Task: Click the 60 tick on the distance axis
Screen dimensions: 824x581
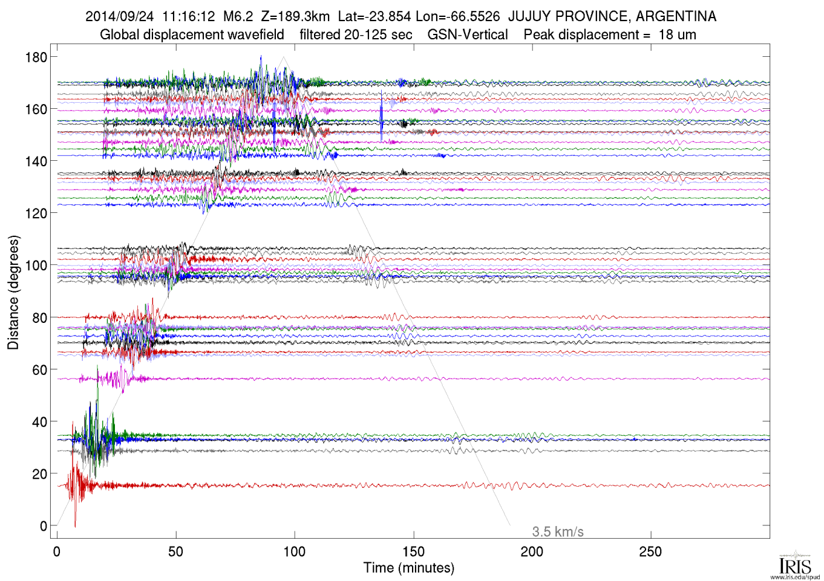Action: click(39, 370)
